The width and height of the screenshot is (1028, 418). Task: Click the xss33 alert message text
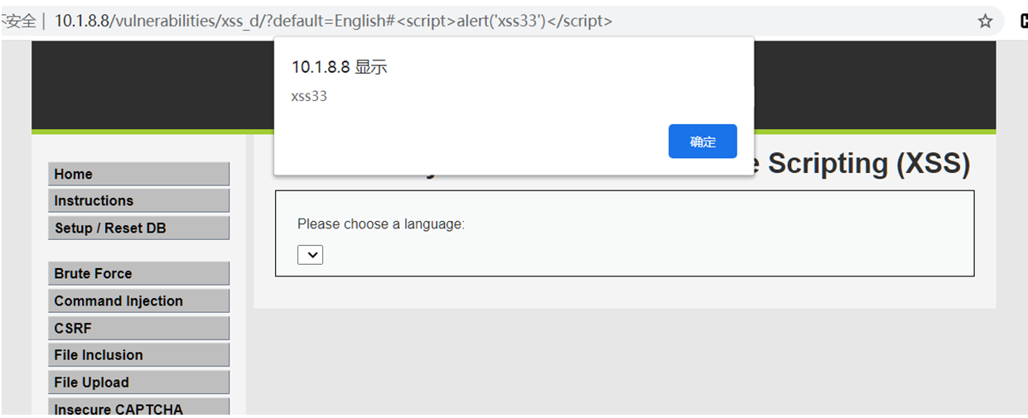point(309,96)
